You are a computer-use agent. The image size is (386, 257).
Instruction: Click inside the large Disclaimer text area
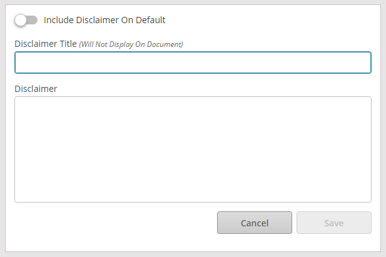pos(193,149)
